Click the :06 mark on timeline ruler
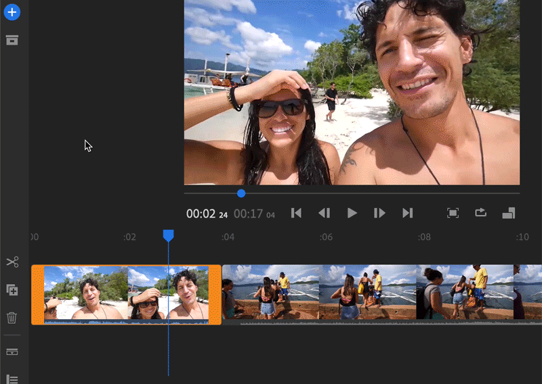 tap(327, 237)
